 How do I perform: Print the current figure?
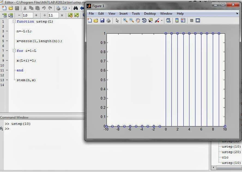[108, 20]
